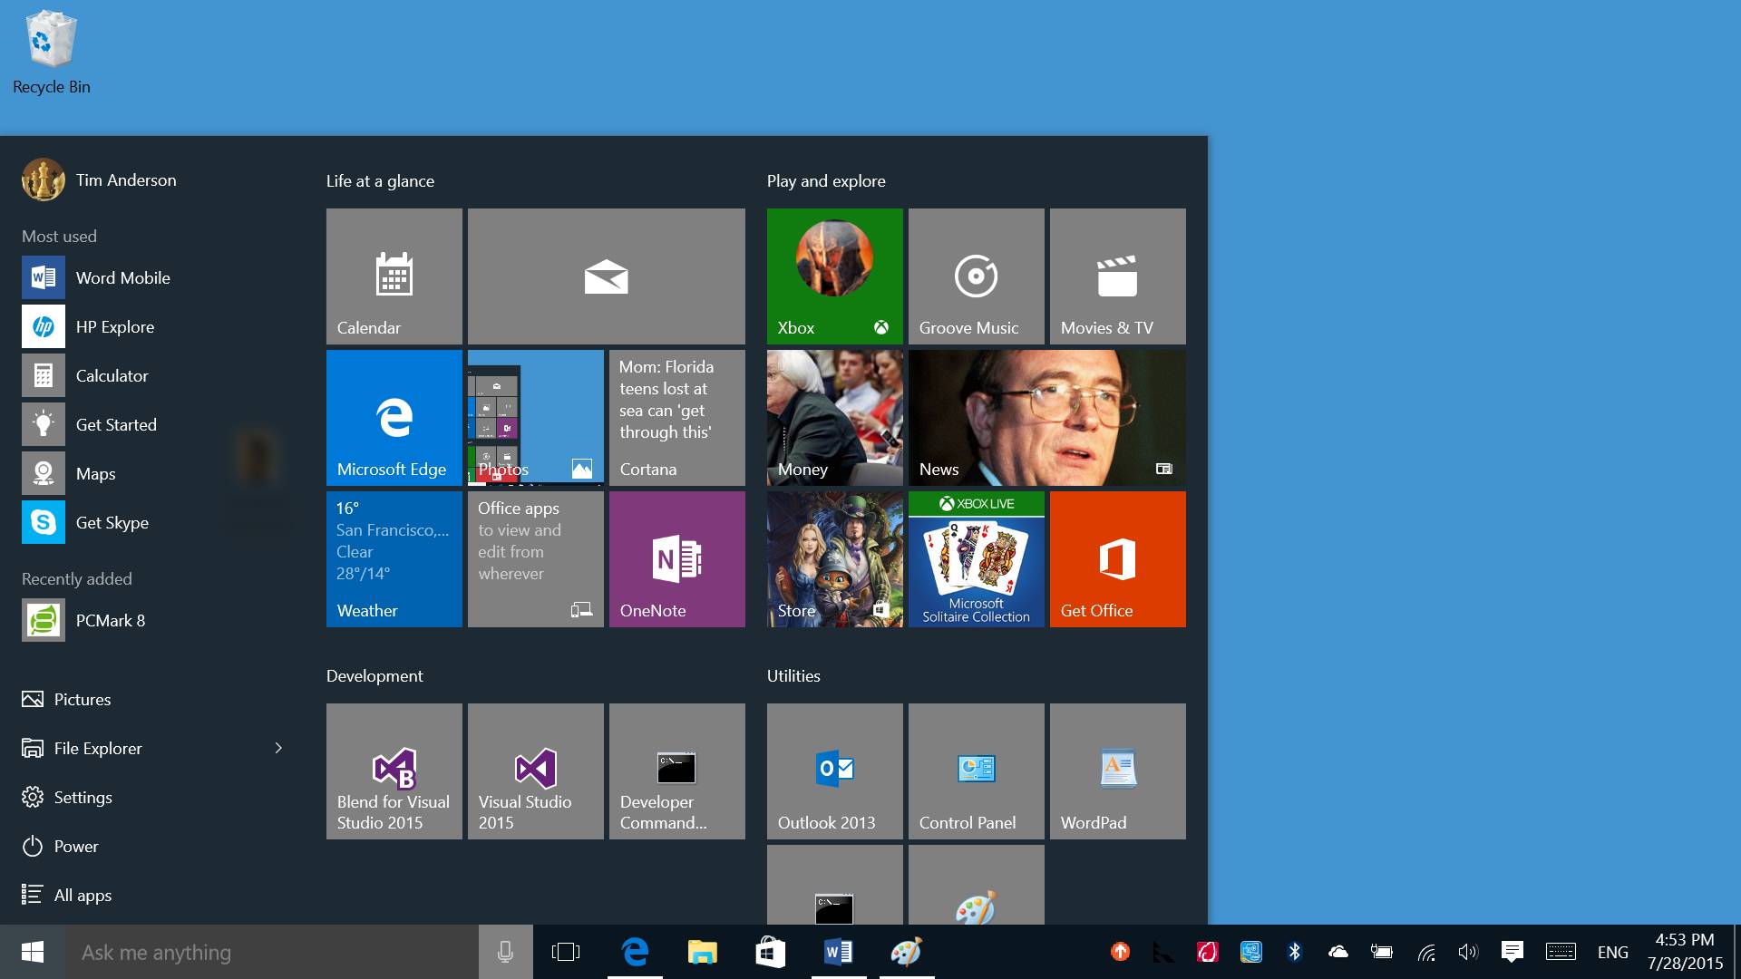The height and width of the screenshot is (979, 1741).
Task: Open the Calendar tile
Action: point(394,276)
